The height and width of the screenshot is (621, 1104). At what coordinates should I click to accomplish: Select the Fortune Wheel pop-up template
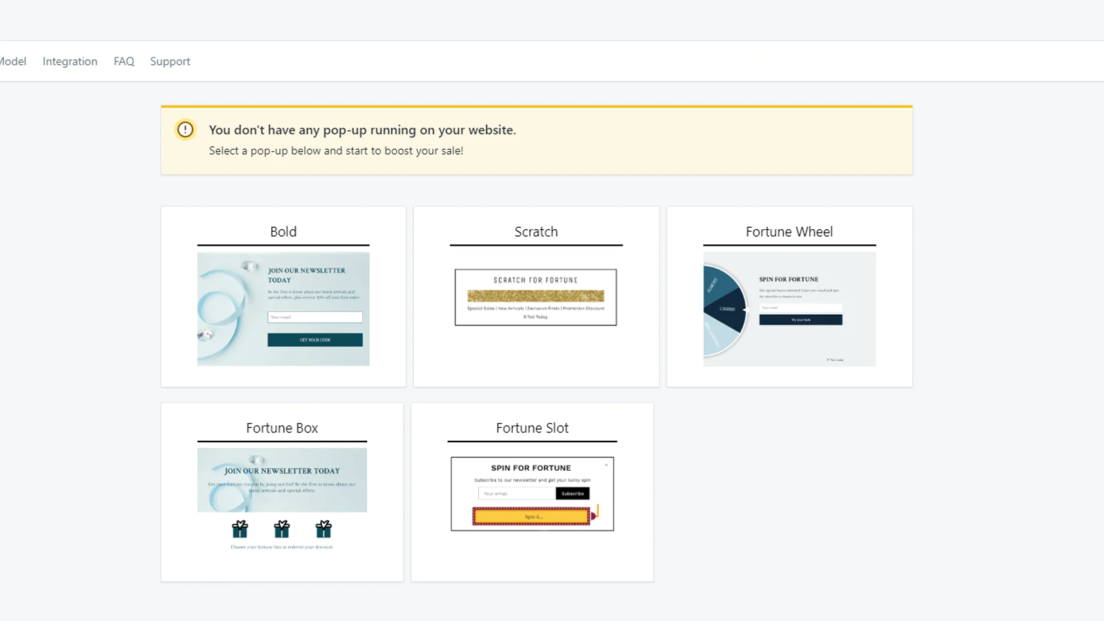[x=789, y=232]
